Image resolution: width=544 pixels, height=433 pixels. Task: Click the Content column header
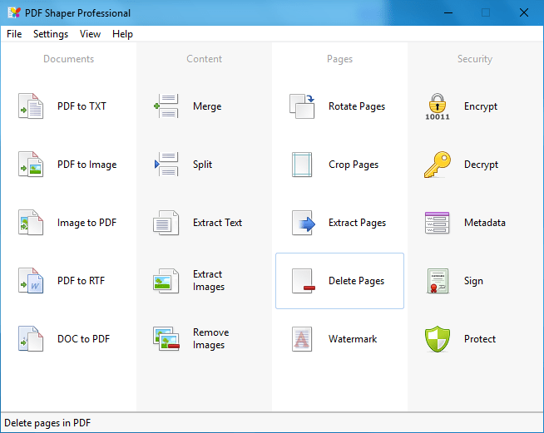[x=205, y=59]
